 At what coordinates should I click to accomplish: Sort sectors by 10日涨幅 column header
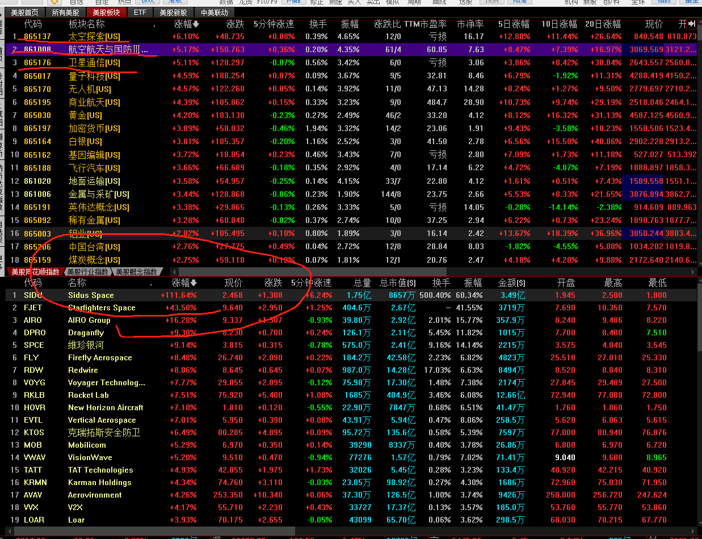coord(558,24)
